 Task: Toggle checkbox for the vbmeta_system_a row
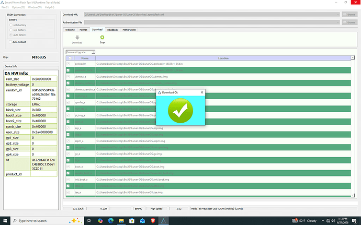[68, 83]
